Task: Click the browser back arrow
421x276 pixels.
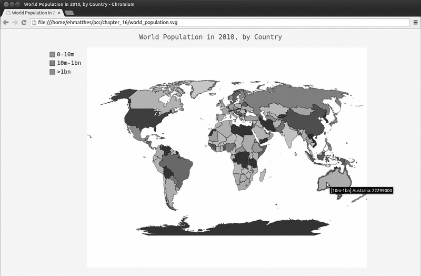Action: tap(6, 23)
